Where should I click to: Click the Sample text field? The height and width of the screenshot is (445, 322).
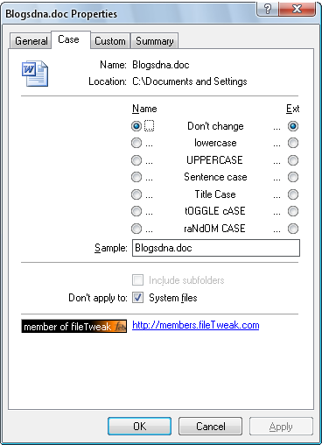216,248
